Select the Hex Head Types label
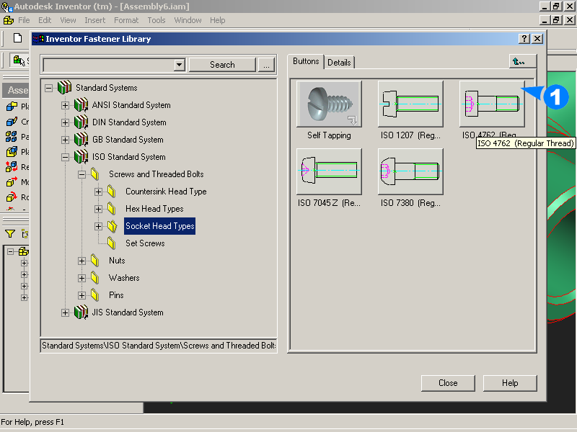Screen dimensions: 577x432 [154, 209]
